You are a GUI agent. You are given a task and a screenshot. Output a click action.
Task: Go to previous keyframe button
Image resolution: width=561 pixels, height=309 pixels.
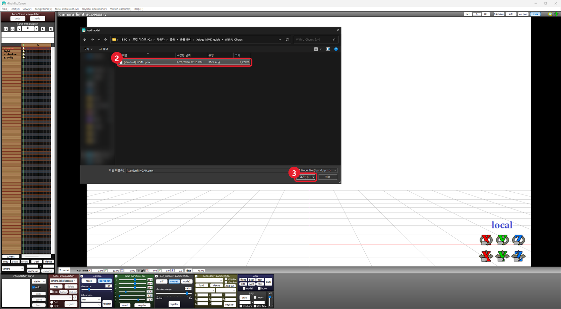click(13, 29)
